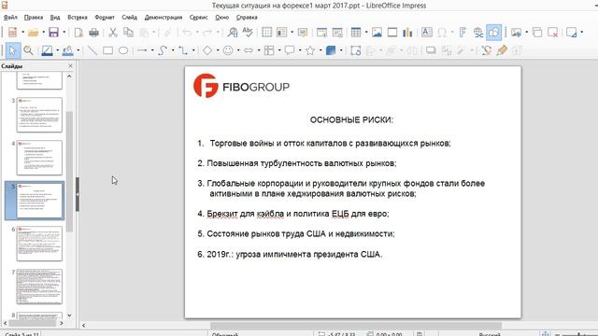Open the Демонстрация menu
This screenshot has width=598, height=336.
(164, 17)
